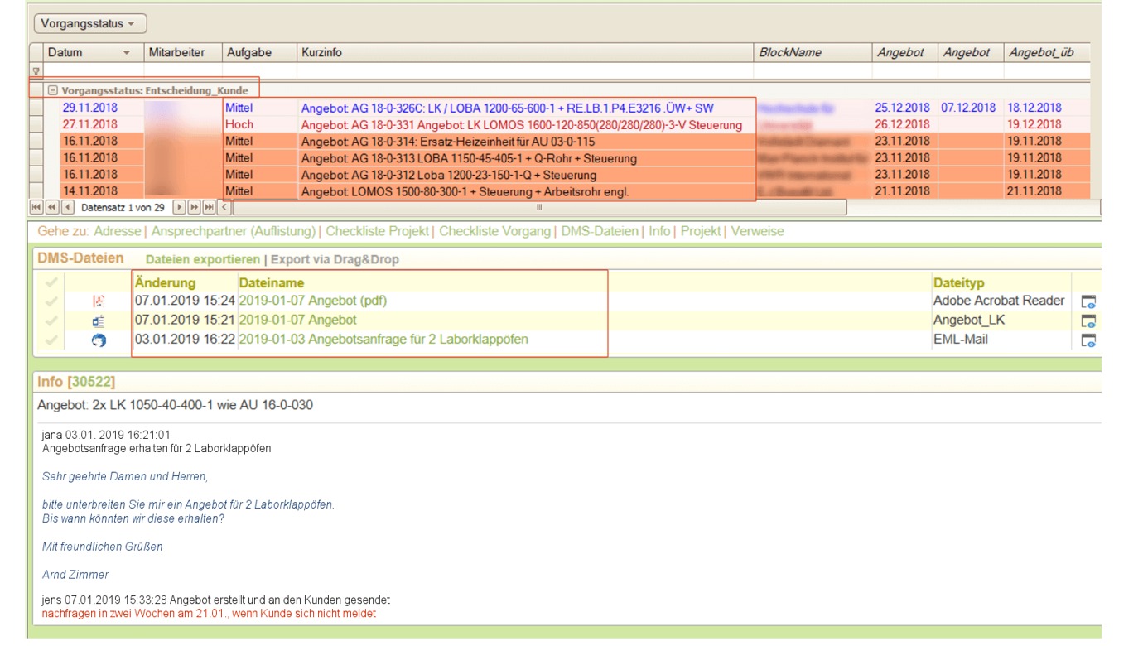Open preview icon for the EML-Mail file

pos(1088,340)
